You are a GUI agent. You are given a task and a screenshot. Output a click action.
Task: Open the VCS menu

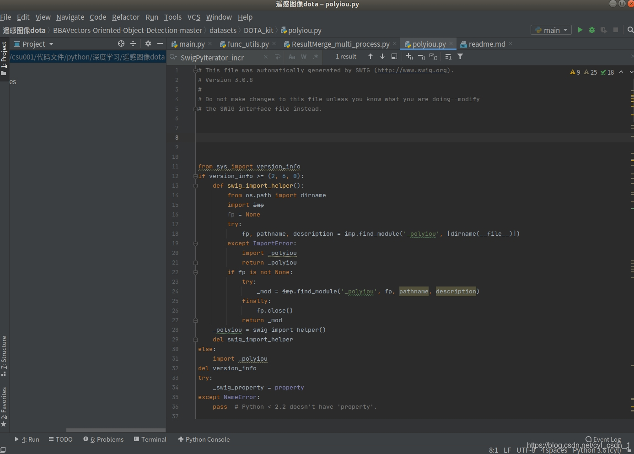(194, 17)
